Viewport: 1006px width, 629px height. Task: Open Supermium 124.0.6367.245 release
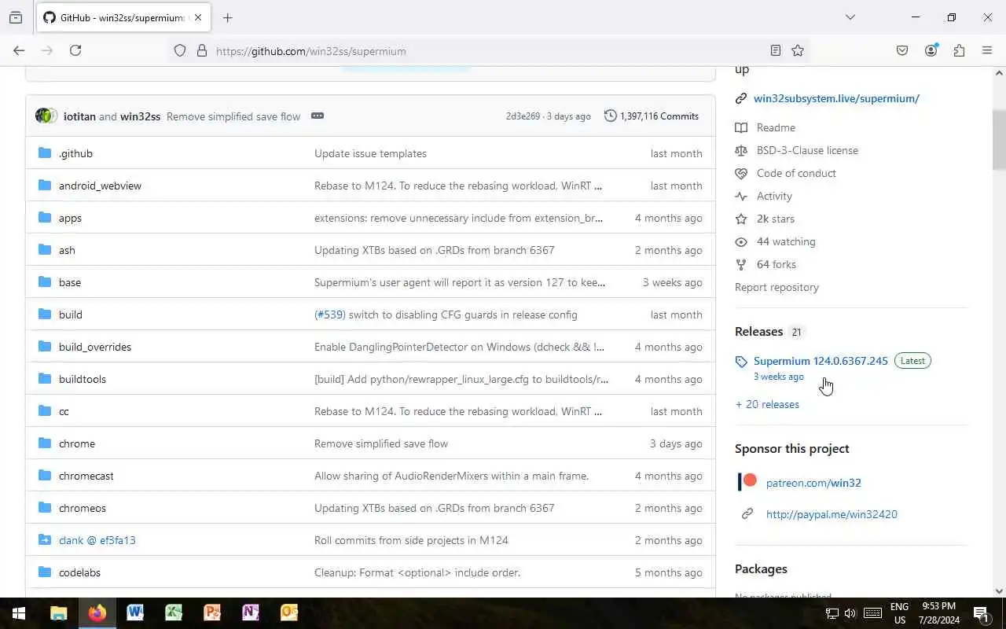coord(821,361)
